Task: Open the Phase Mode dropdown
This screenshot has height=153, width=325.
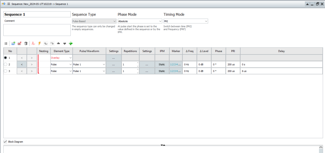Action: pos(139,21)
